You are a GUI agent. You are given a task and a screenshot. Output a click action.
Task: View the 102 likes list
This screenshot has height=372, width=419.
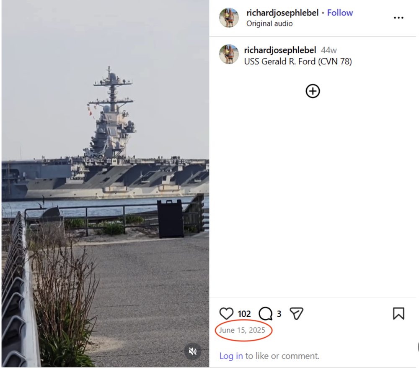pos(244,314)
